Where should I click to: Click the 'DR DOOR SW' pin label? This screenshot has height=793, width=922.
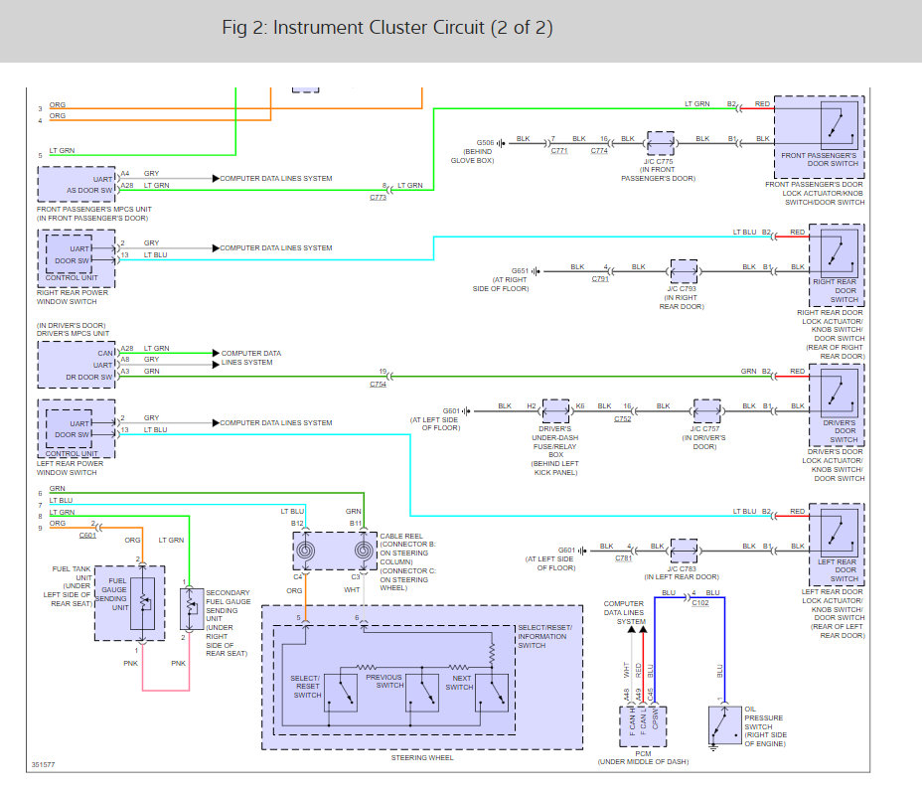click(x=88, y=377)
